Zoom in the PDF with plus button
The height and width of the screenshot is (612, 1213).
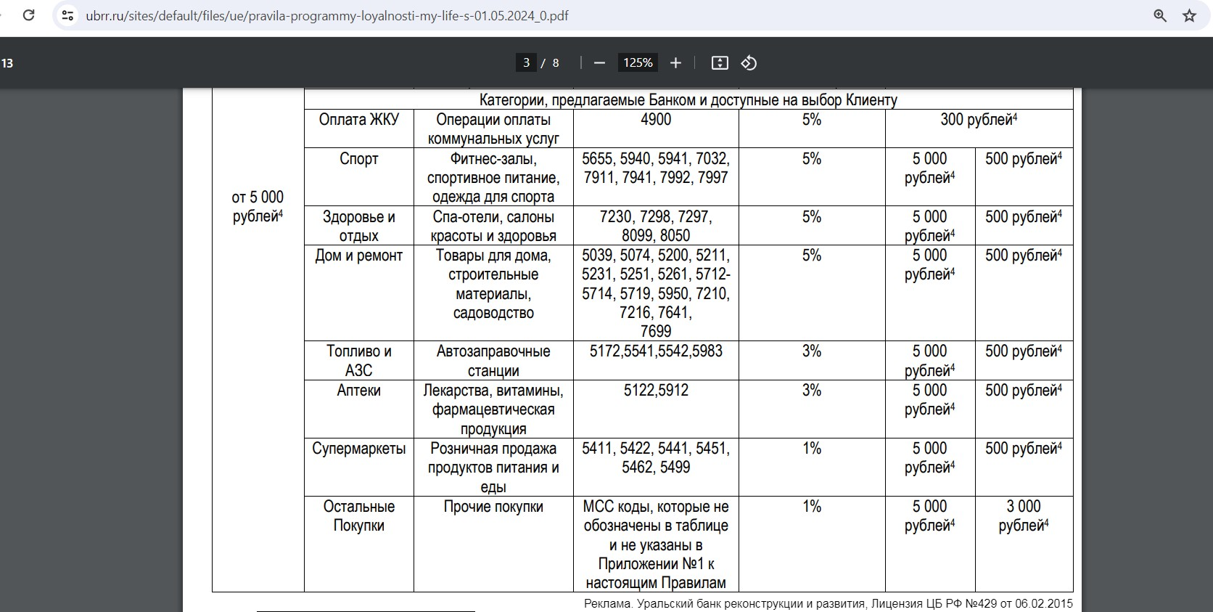coord(675,63)
